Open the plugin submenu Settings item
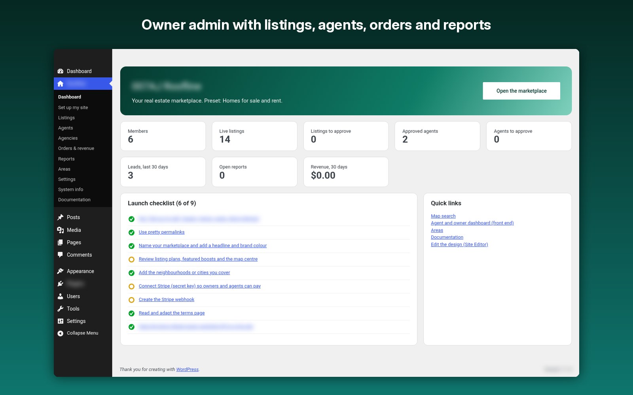 tap(67, 179)
